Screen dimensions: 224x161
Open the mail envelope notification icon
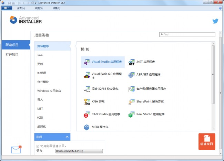click(x=16, y=150)
